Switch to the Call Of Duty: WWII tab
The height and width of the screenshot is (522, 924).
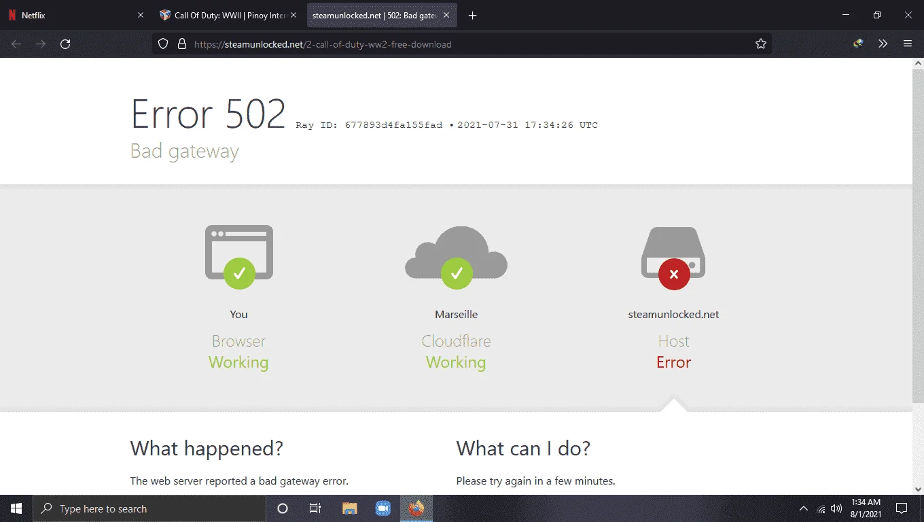230,16
